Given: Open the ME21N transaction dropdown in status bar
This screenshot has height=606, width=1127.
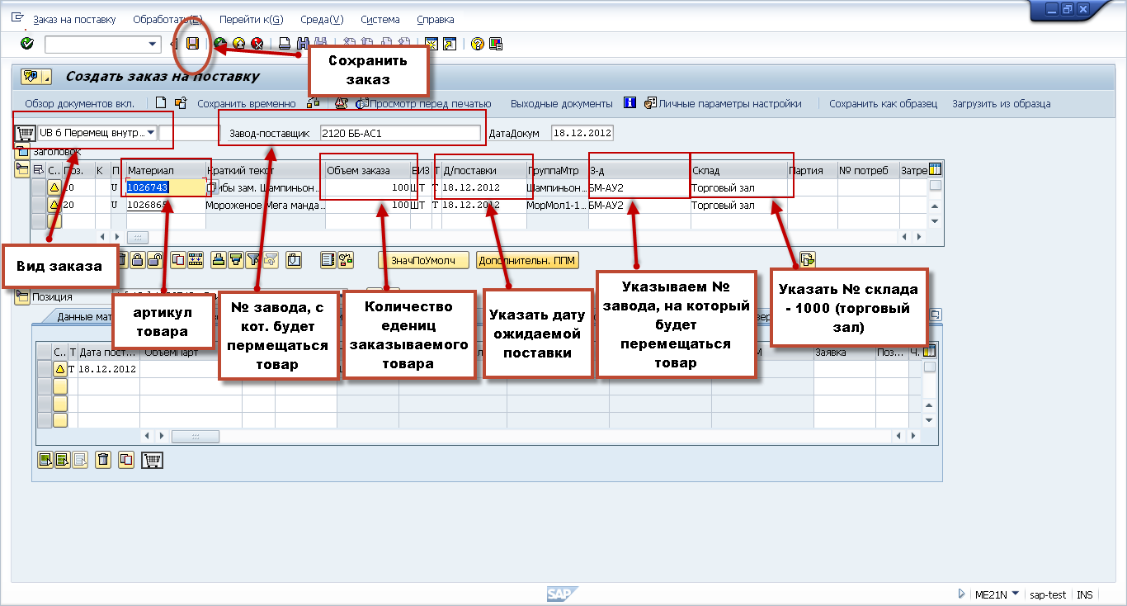Looking at the screenshot, I should point(1015,594).
